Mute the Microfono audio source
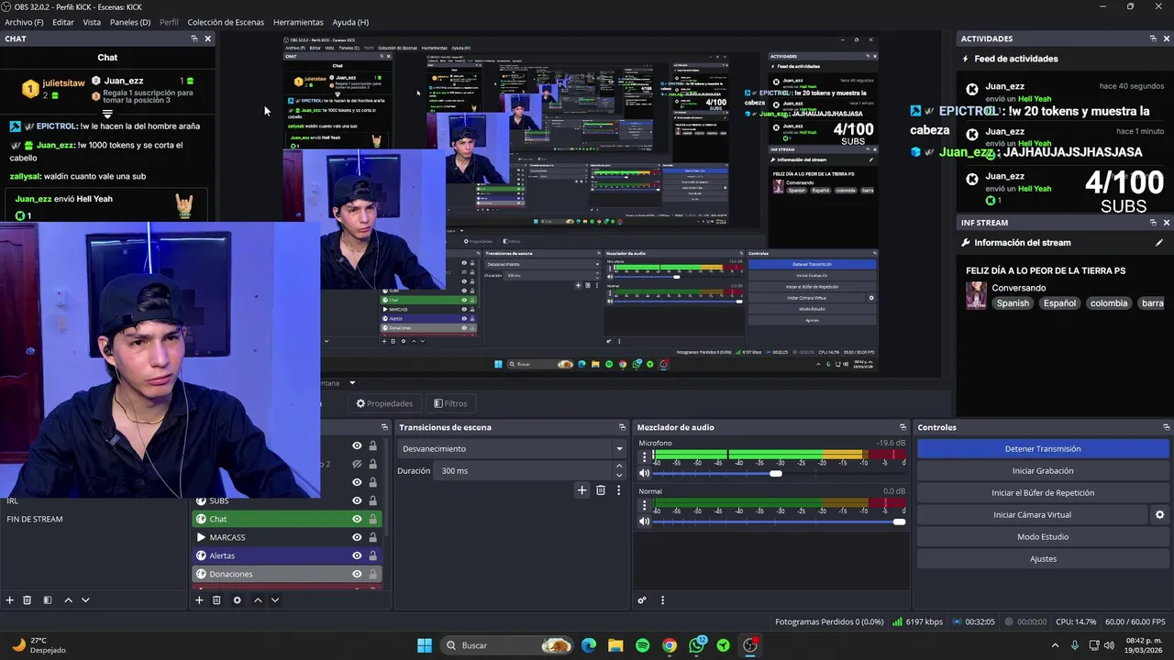This screenshot has width=1174, height=660. [644, 473]
